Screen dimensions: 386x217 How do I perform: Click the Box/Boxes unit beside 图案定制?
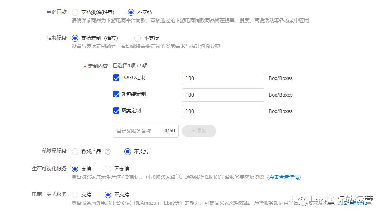pyautogui.click(x=281, y=111)
